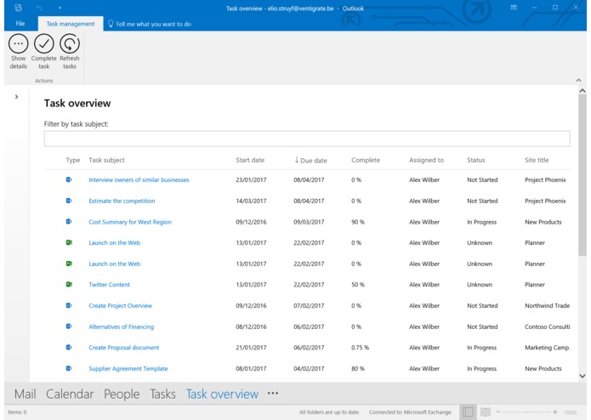591x420 pixels.
Task: Click the Show details ribbon icon
Action: 19,43
